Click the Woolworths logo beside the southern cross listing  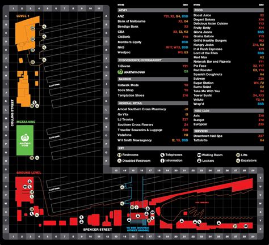tap(120, 72)
